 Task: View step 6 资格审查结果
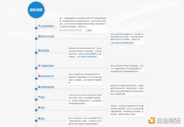tap(47, 87)
